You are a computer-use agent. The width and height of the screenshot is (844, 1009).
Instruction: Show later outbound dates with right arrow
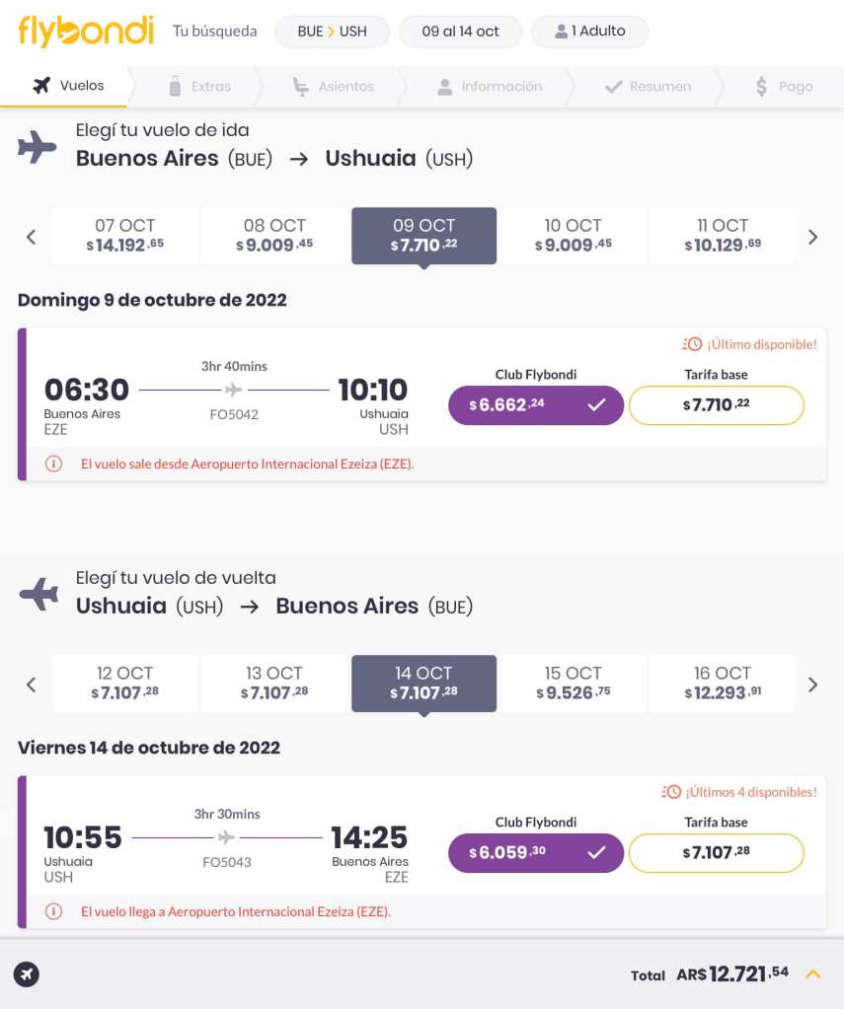pos(813,237)
